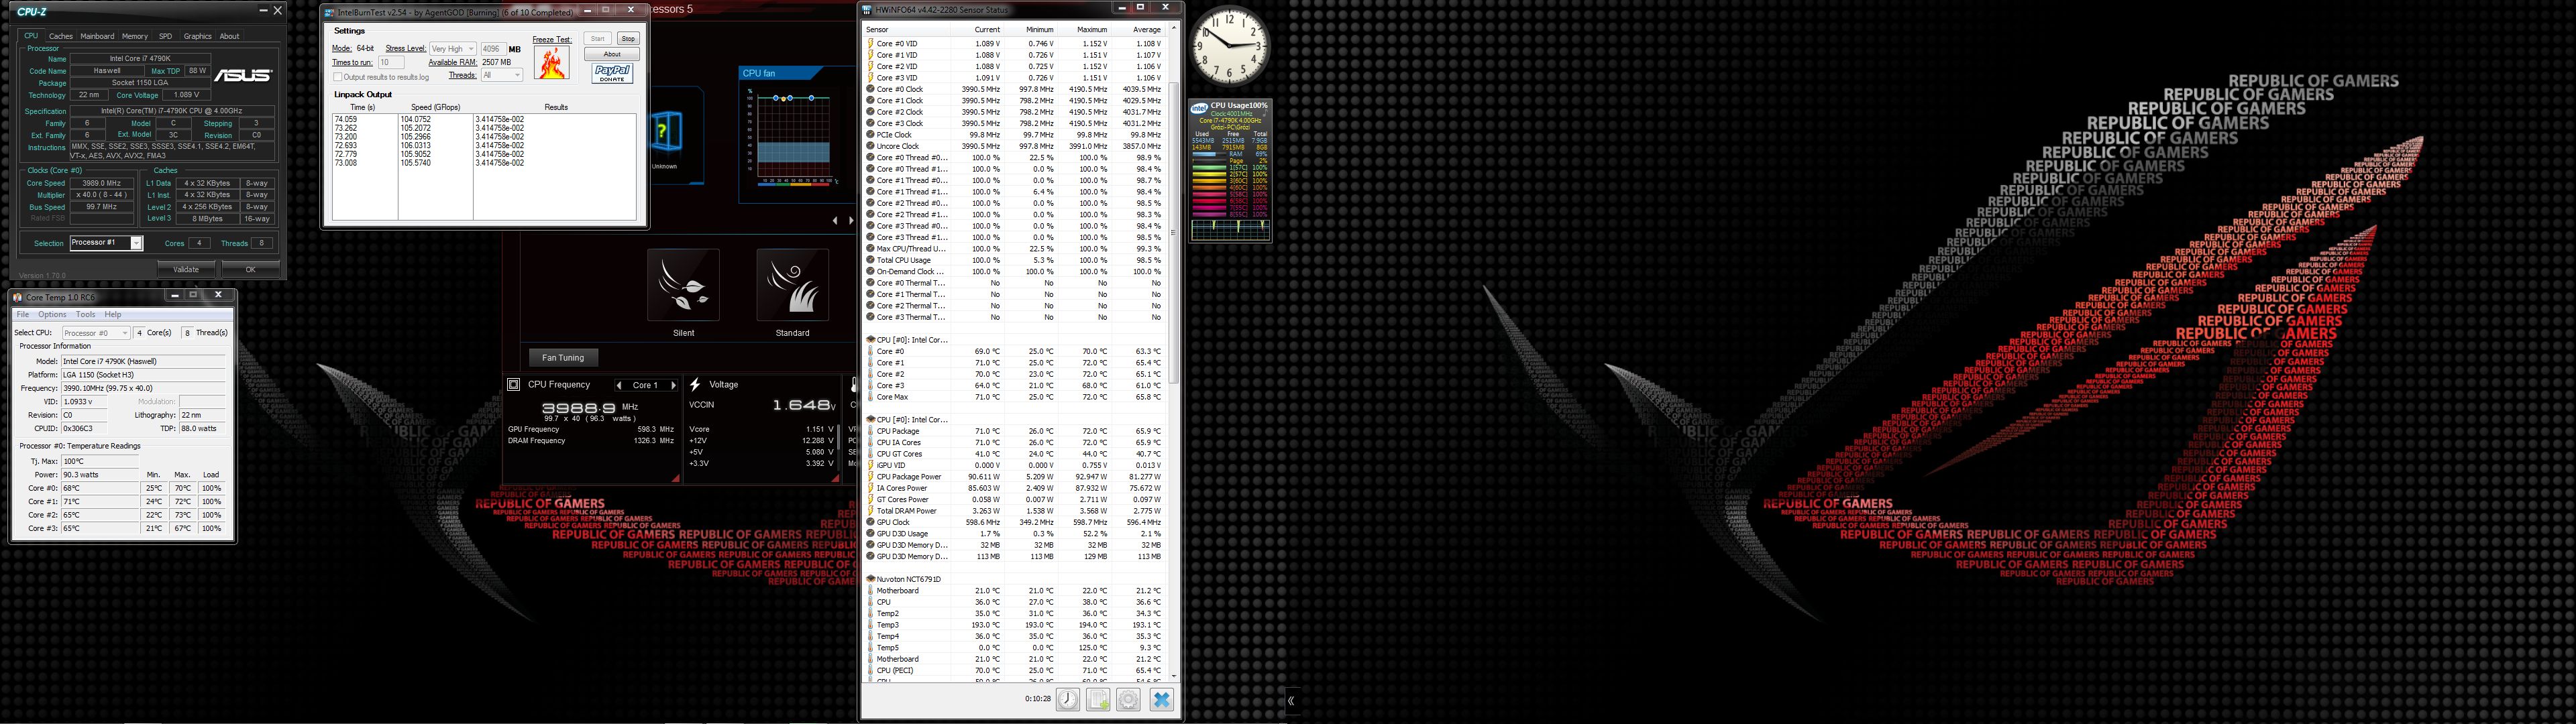Go to previous core with left arrow
This screenshot has height=724, width=2576.
pos(619,385)
